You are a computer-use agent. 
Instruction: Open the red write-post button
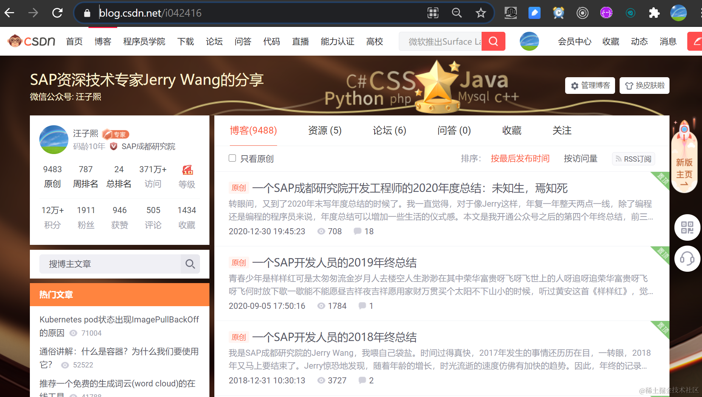(695, 41)
